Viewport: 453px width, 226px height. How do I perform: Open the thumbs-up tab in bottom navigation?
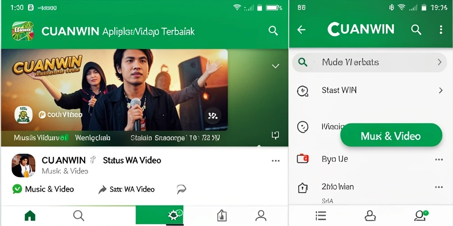222,215
